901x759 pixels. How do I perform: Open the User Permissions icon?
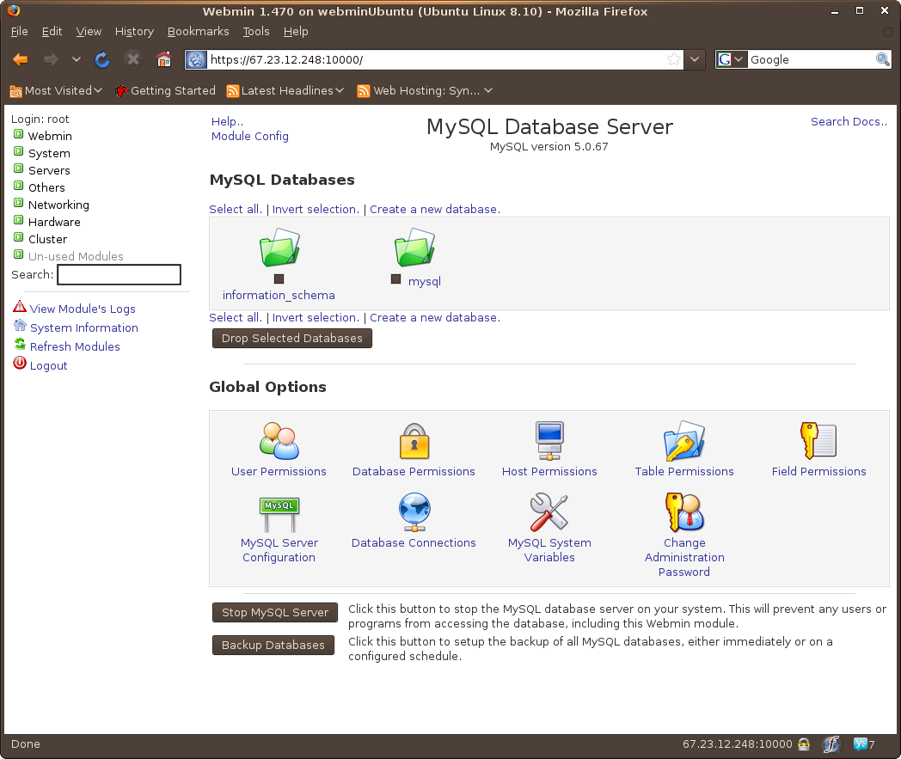[x=279, y=441]
